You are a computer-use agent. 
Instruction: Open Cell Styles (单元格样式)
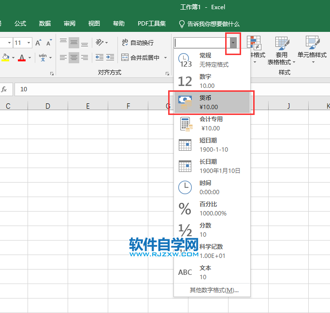312,49
